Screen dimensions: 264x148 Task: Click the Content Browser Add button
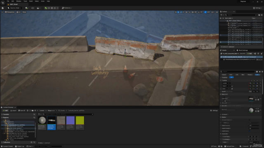coord(5,111)
